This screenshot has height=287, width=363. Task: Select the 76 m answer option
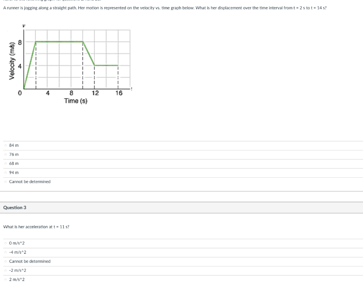tap(6, 155)
